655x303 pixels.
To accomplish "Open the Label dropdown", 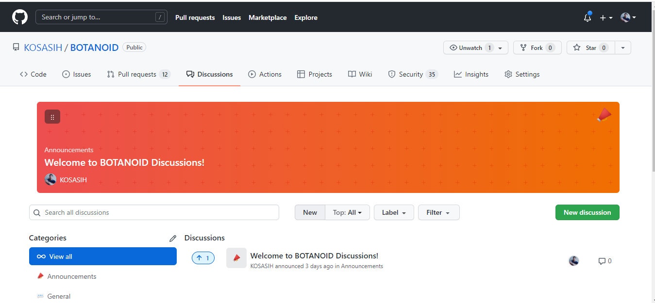I will tap(394, 212).
